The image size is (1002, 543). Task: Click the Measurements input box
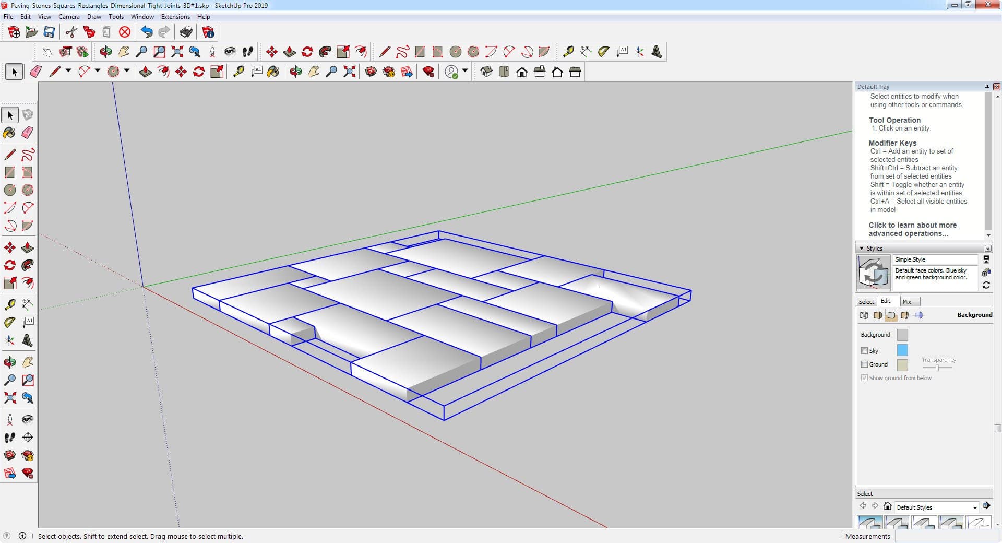pyautogui.click(x=946, y=536)
